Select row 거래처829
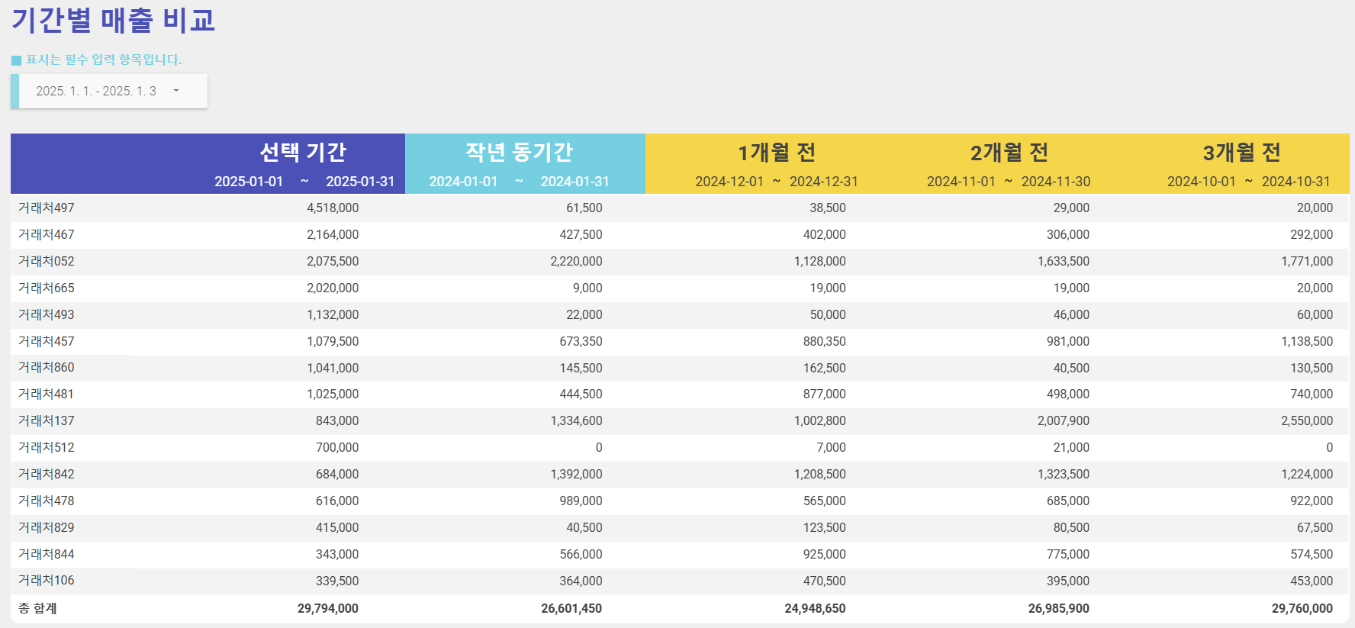This screenshot has width=1355, height=628. (x=679, y=528)
